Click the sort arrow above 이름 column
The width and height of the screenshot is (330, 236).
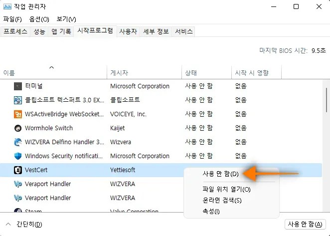pyautogui.click(x=51, y=67)
